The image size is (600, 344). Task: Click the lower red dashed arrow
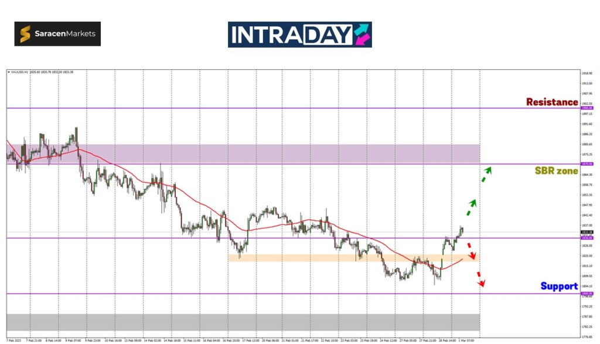(x=480, y=280)
